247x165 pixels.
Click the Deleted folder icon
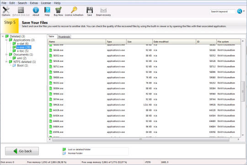[x=7, y=36]
